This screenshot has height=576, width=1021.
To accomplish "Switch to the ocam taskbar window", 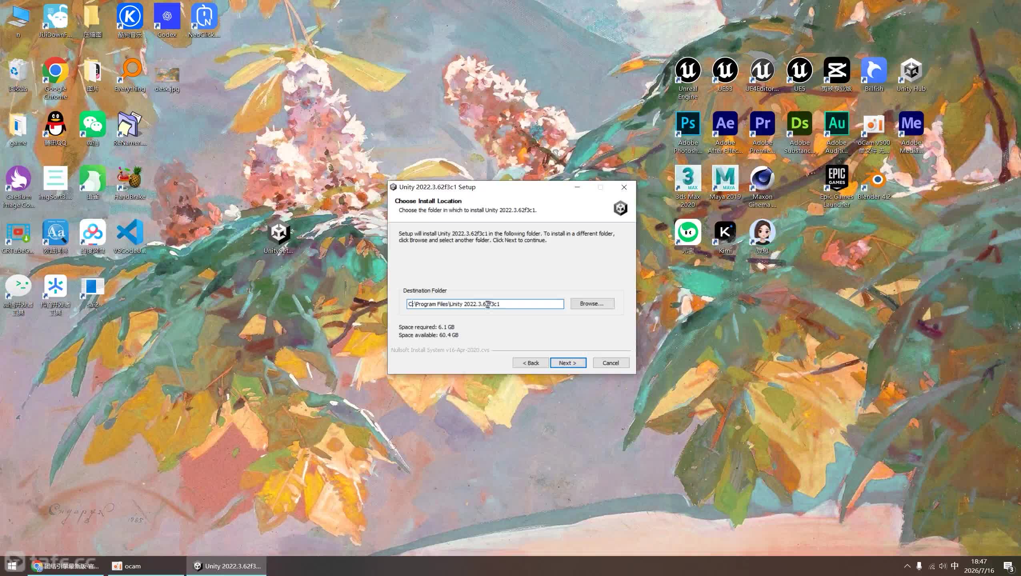I will (145, 566).
